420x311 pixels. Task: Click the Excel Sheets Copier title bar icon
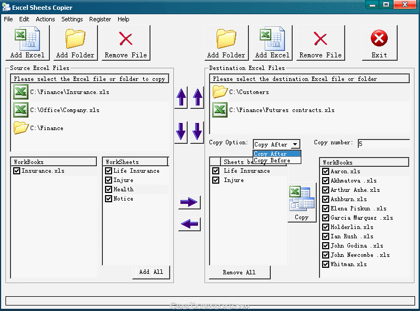click(x=6, y=7)
